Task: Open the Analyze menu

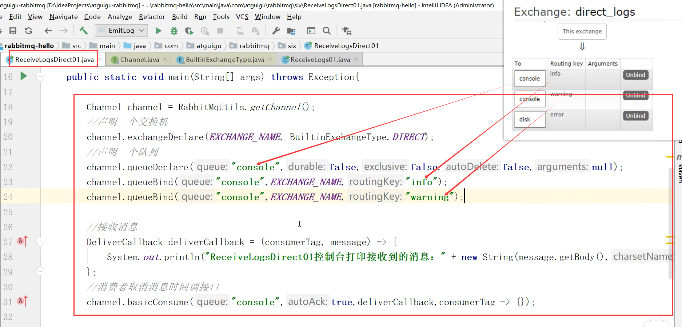Action: pyautogui.click(x=120, y=17)
